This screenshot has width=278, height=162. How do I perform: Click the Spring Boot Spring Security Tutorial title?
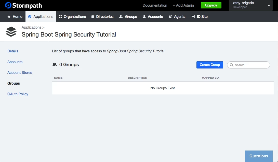click(69, 34)
